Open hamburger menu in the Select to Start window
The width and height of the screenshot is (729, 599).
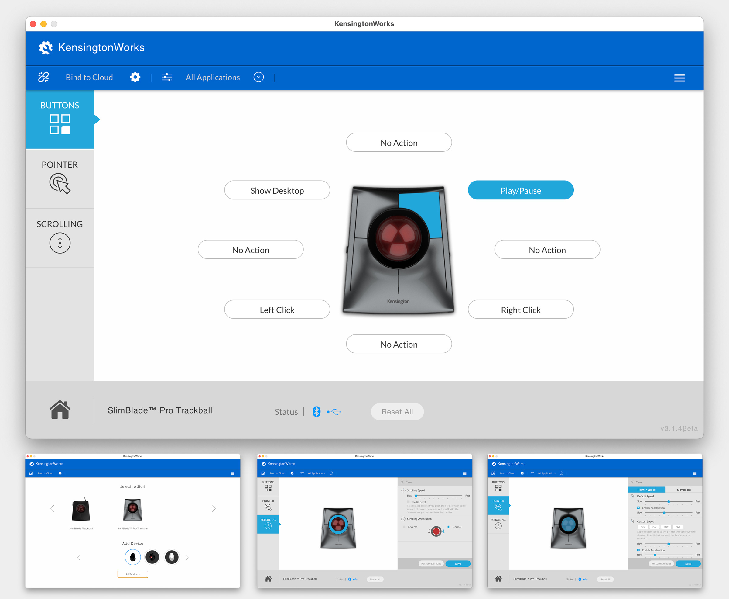click(233, 473)
